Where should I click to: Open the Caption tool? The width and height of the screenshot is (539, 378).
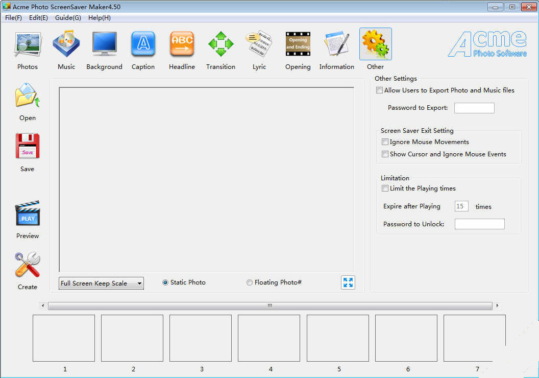pyautogui.click(x=143, y=44)
